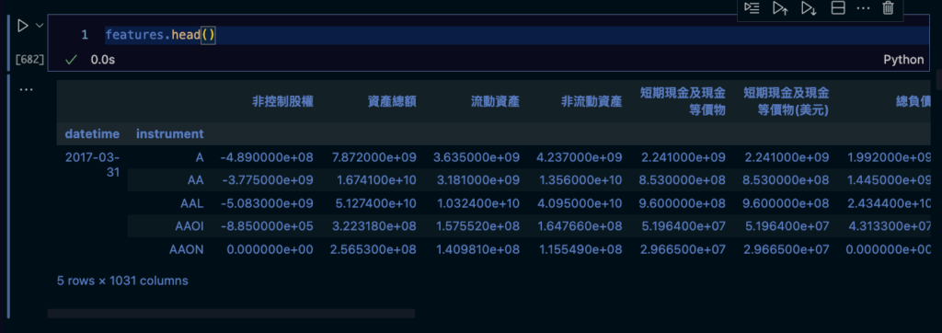Run cell by line icon in toolbar
This screenshot has height=333, width=942.
(x=752, y=7)
